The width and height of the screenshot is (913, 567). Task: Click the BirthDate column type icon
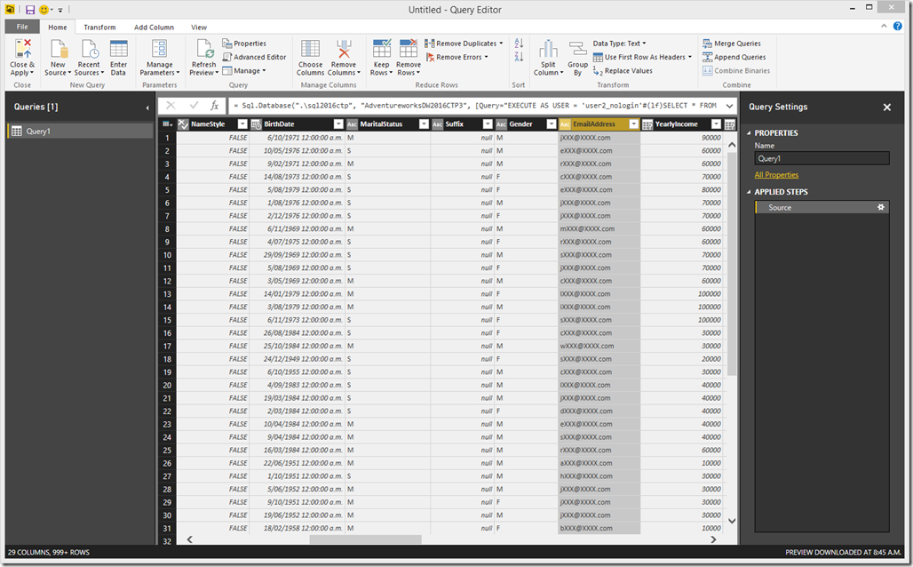256,124
